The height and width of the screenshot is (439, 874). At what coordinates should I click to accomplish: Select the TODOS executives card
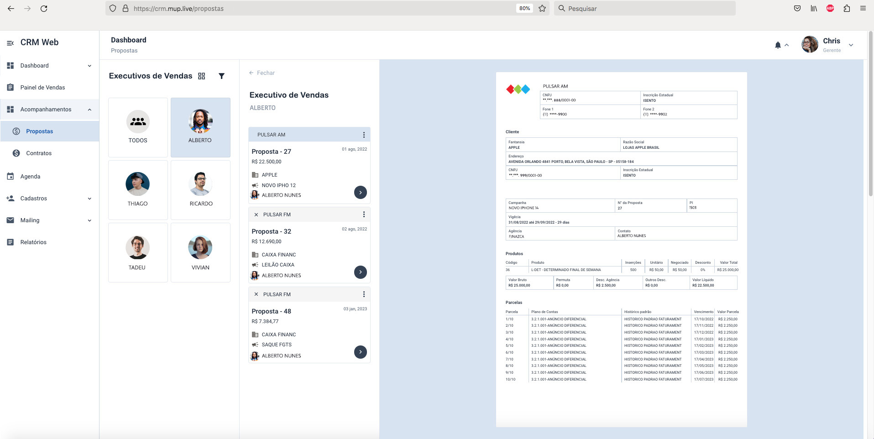138,127
